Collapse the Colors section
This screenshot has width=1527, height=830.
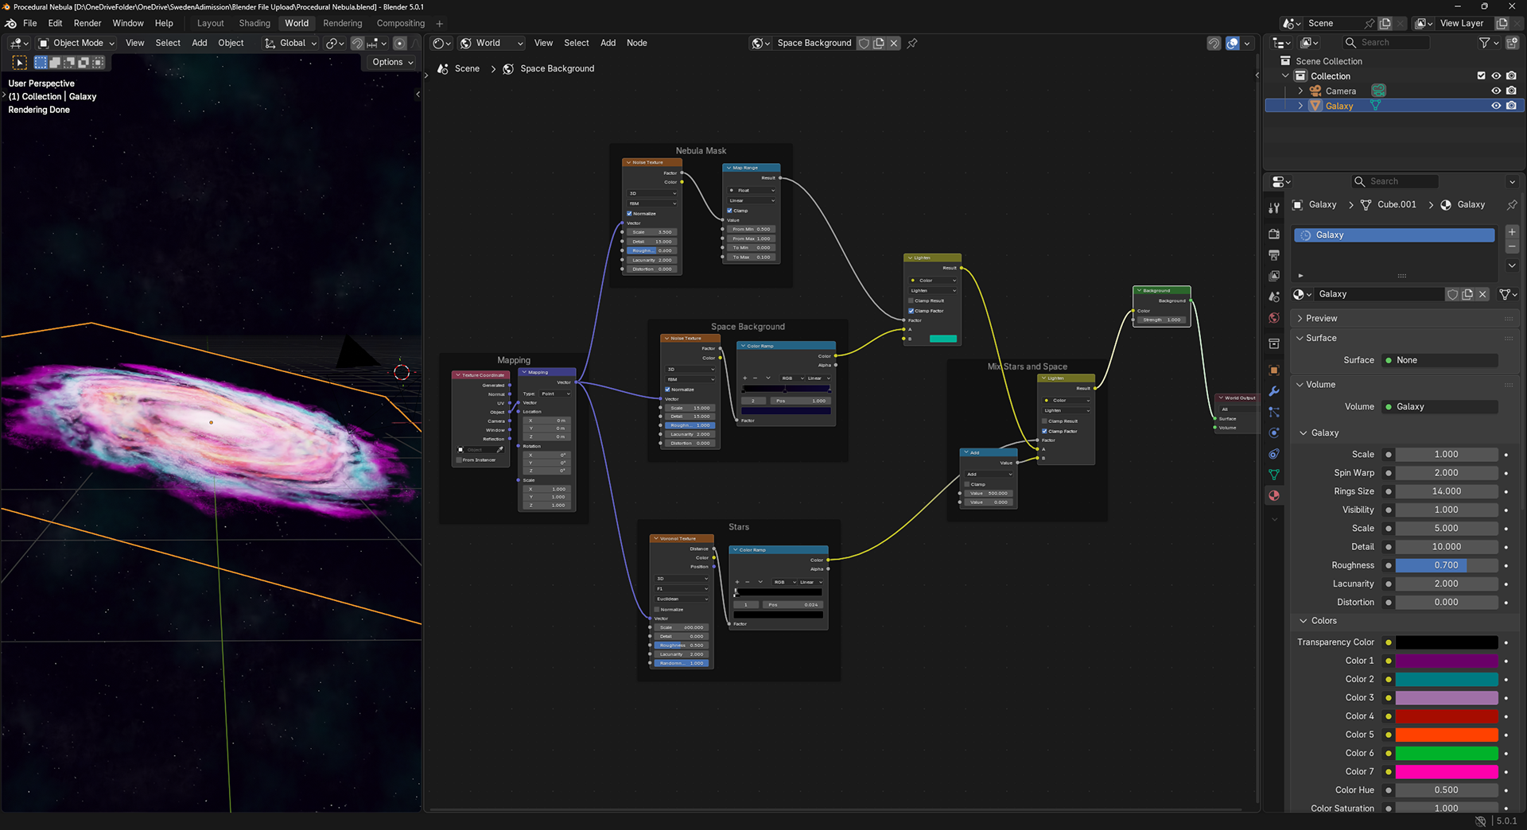[x=1323, y=621]
